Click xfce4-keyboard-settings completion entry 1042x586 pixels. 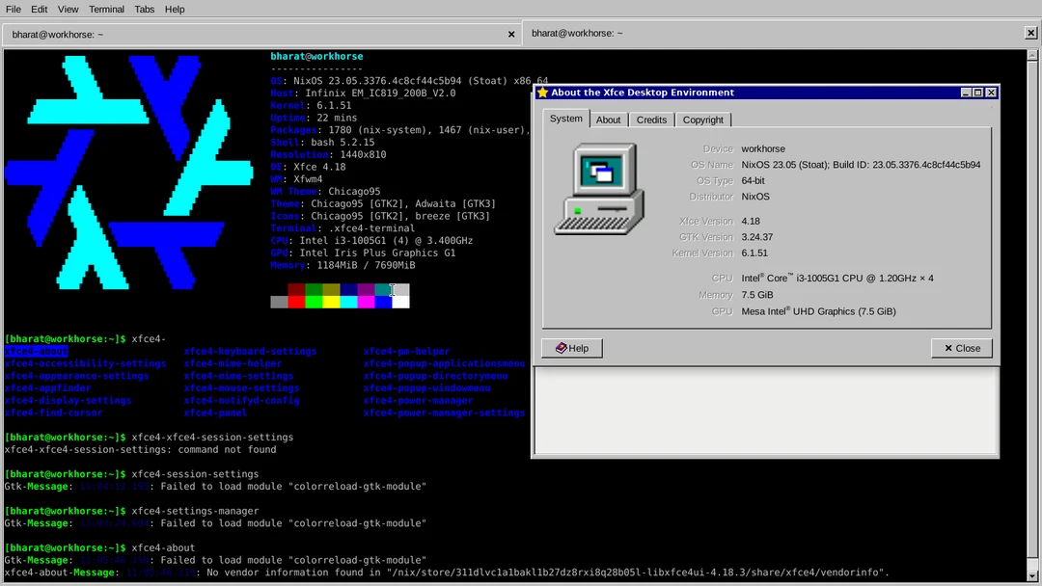(250, 351)
